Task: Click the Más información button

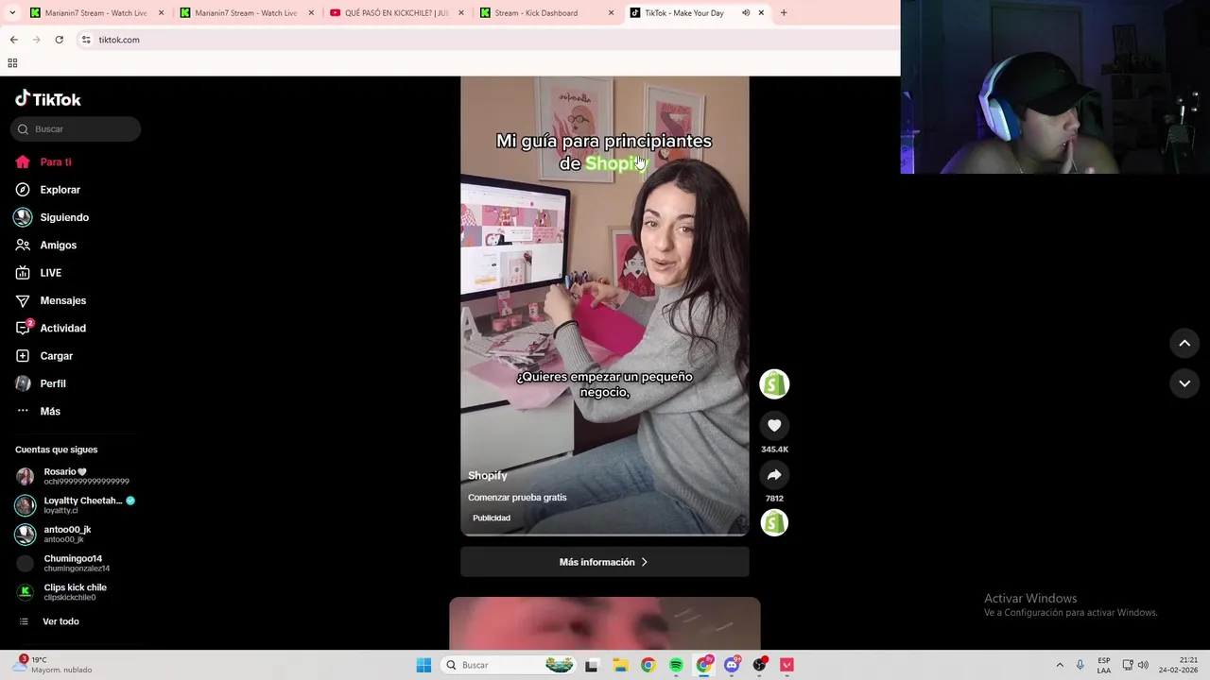Action: (605, 562)
